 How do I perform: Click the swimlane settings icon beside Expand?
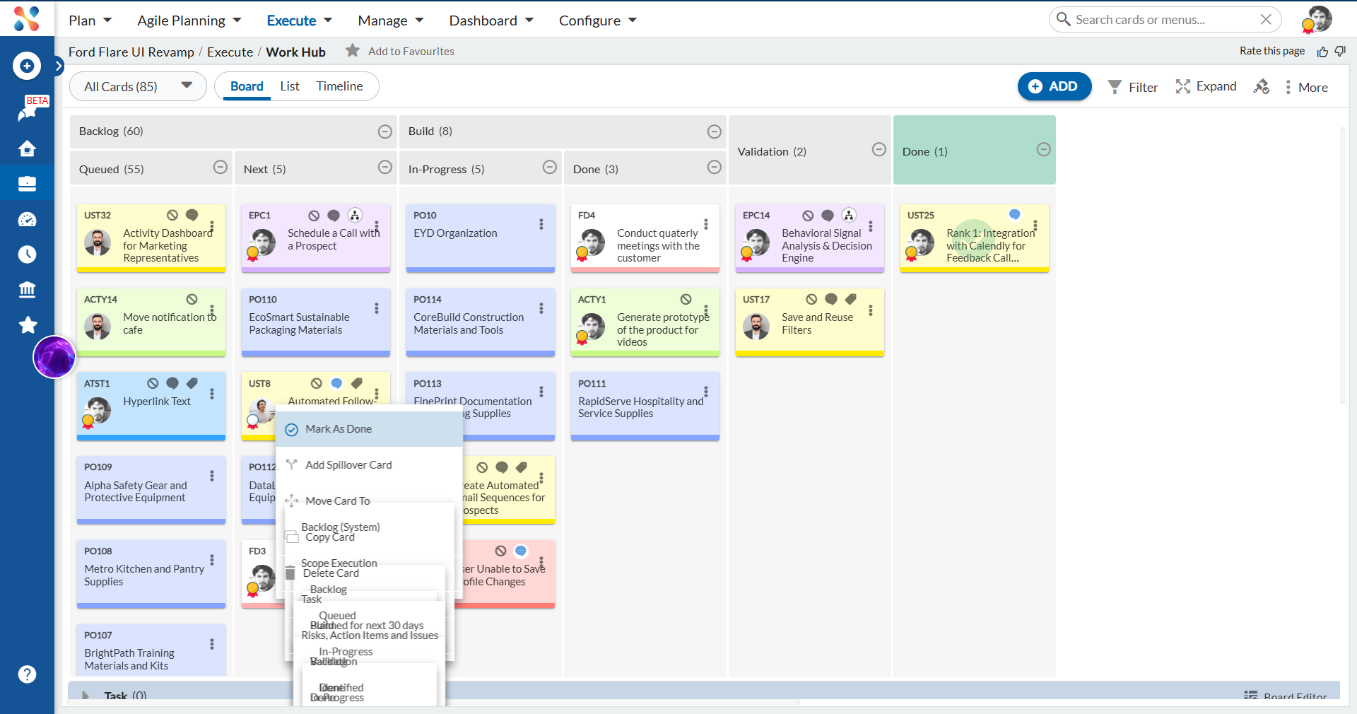tap(1262, 87)
